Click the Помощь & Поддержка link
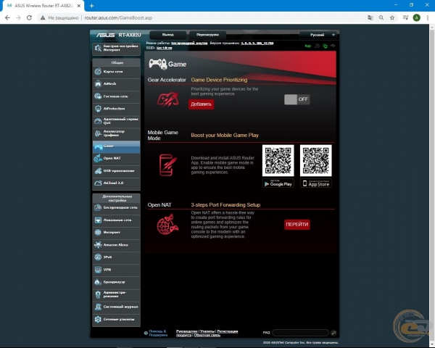The image size is (435, 348). [158, 333]
